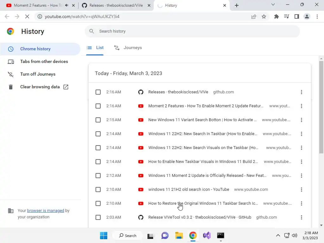
Task: Stop loading the page in the toolbar
Action: click(27, 16)
